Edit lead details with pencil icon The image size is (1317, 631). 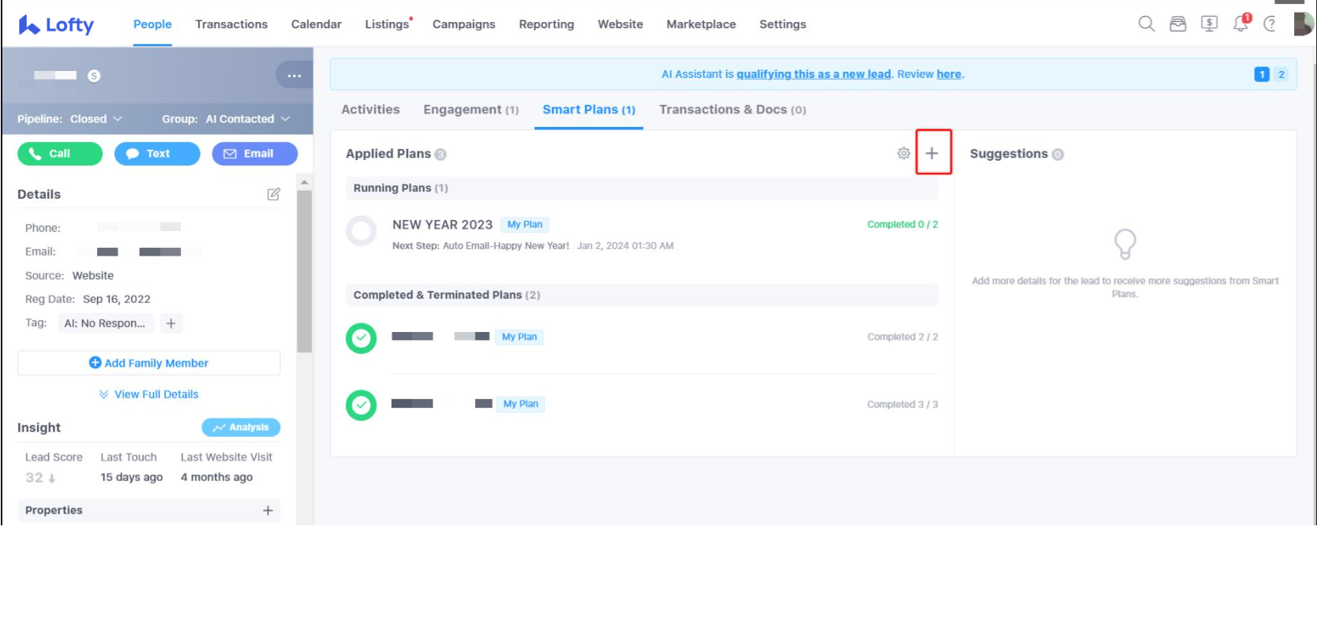click(273, 194)
